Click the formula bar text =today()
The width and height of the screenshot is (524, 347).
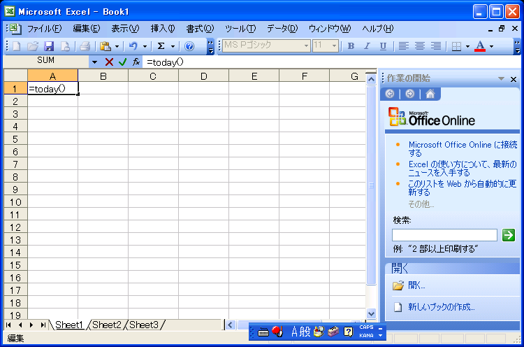165,62
